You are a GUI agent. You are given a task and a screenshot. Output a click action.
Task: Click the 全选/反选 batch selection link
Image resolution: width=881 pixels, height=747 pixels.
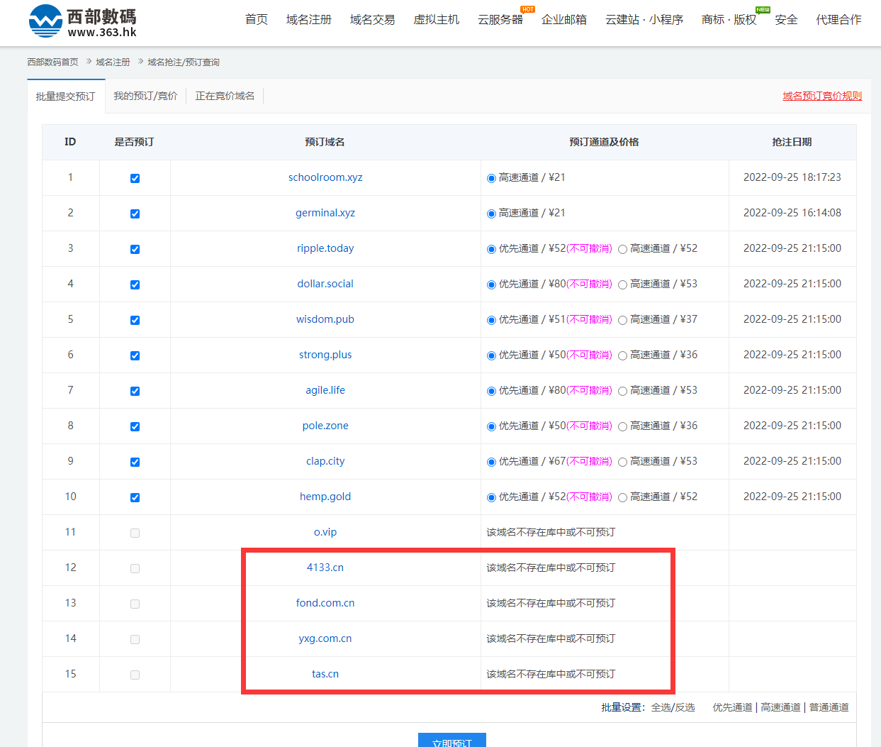(x=672, y=707)
